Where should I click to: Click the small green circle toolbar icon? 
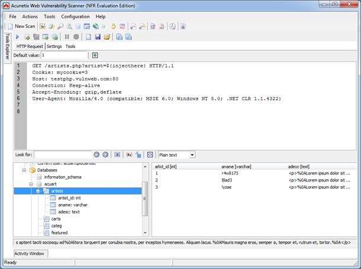(104, 27)
